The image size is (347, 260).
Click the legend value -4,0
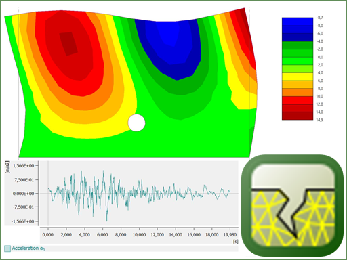(320, 41)
